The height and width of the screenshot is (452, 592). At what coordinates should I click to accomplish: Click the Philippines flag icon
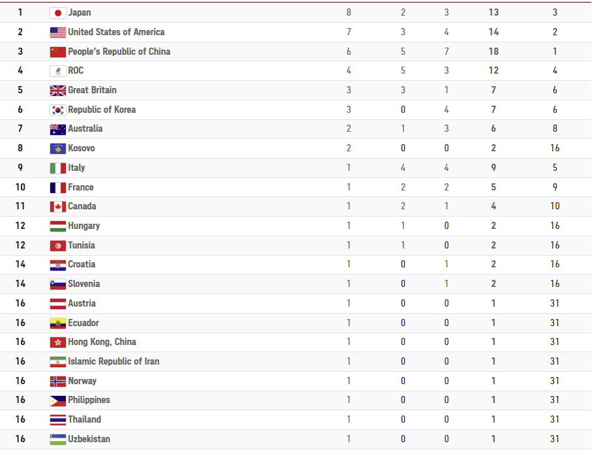(x=58, y=400)
